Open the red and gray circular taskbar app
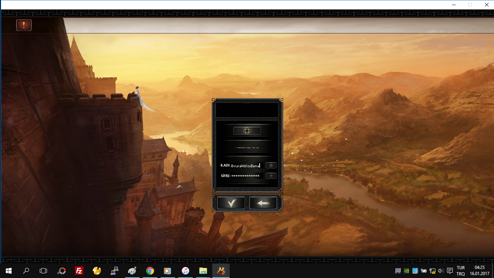Image resolution: width=494 pixels, height=278 pixels. tap(61, 271)
